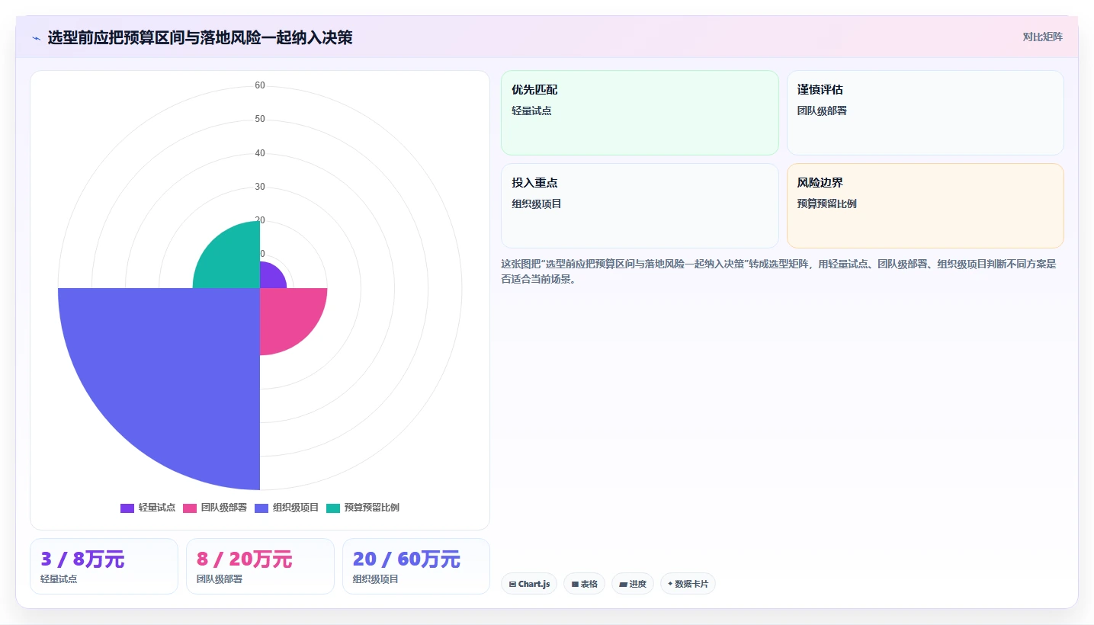Image resolution: width=1094 pixels, height=625 pixels.
Task: Click the teal 预算预留比例 chart segment
Action: 233,261
